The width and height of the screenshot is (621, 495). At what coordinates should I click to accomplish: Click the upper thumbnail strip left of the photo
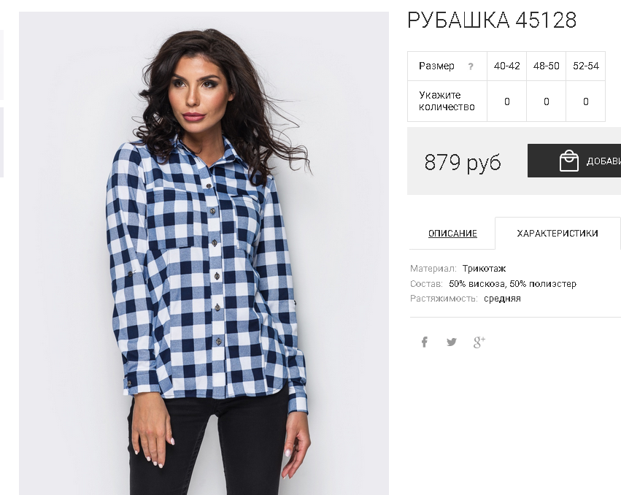point(1,65)
